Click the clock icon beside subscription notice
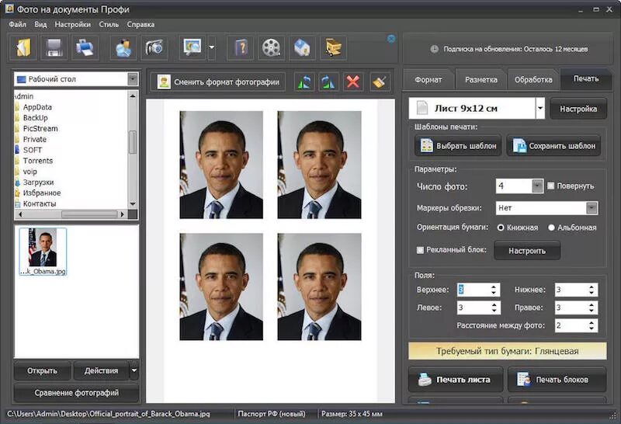The height and width of the screenshot is (424, 621). 435,49
